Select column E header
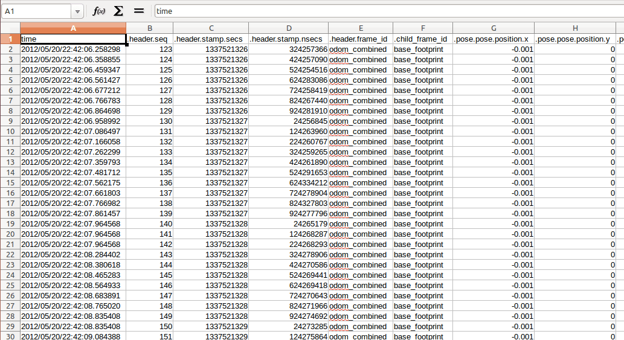 361,28
